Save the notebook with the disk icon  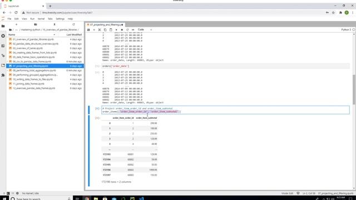click(x=88, y=29)
